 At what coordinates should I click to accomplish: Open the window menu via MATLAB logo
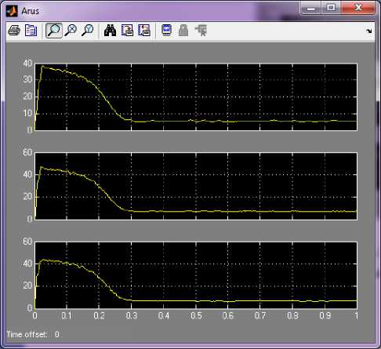tap(12, 11)
